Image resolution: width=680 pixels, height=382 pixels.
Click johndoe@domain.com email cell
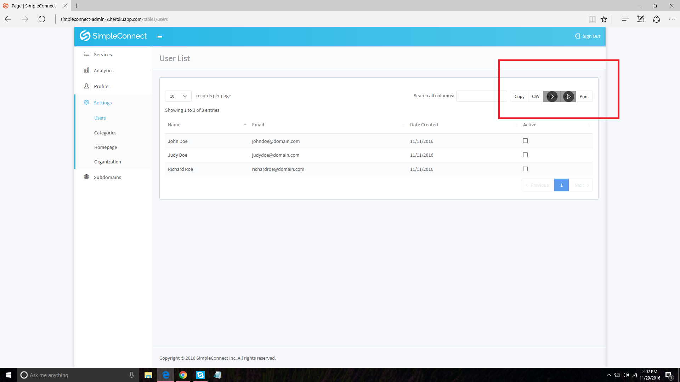coord(276,141)
